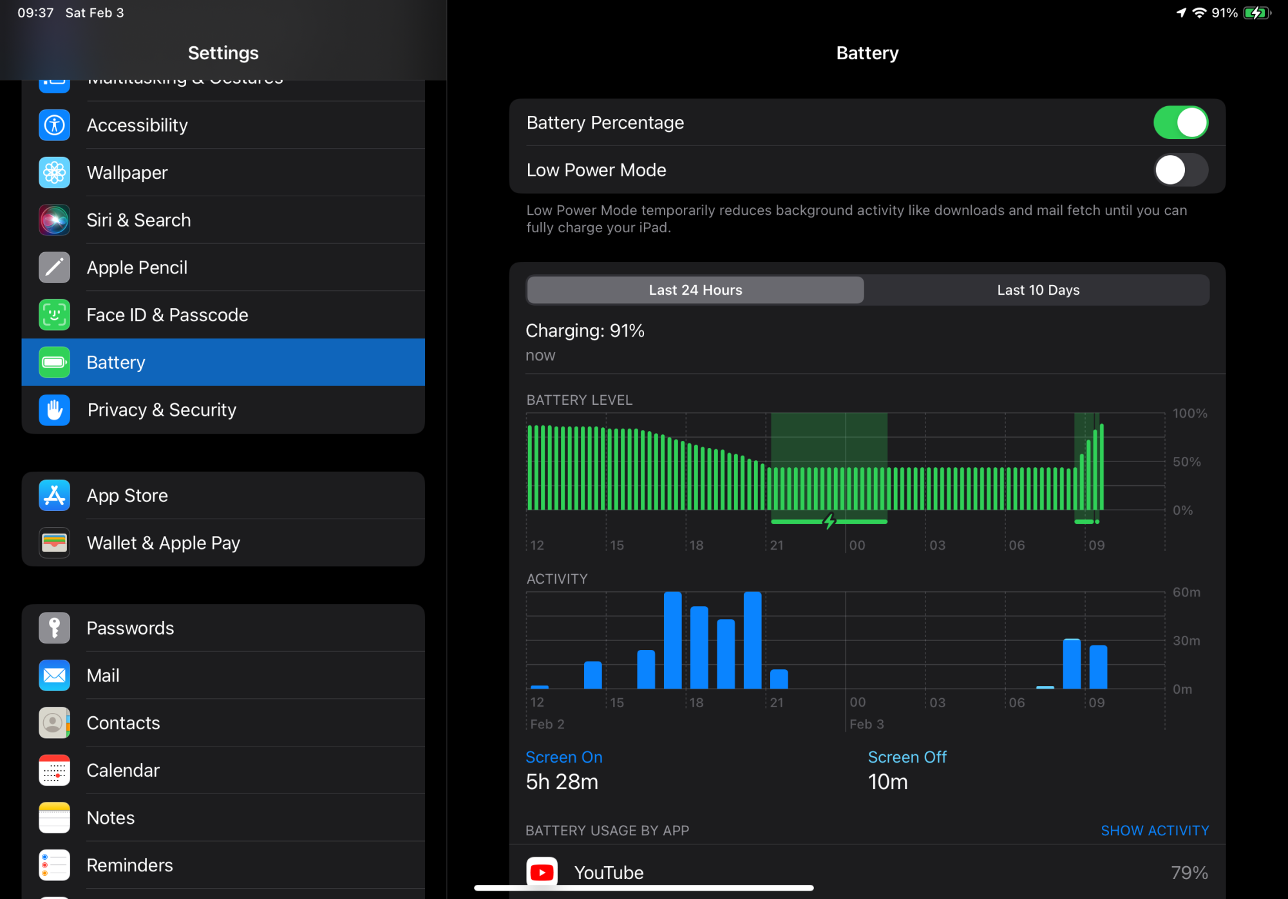Image resolution: width=1288 pixels, height=899 pixels.
Task: Enable Low Power Mode switch
Action: 1180,170
